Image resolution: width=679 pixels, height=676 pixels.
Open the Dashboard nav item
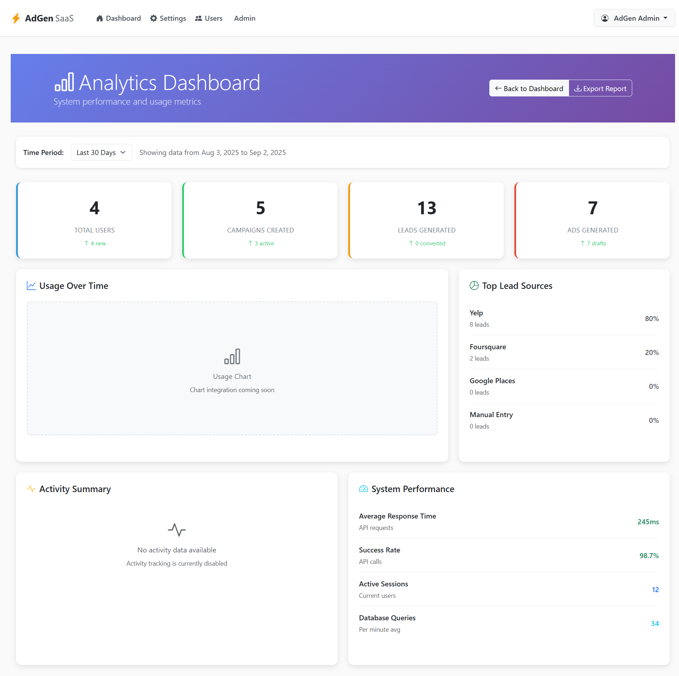119,18
